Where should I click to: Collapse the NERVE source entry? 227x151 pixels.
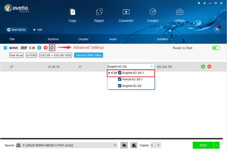point(6,48)
